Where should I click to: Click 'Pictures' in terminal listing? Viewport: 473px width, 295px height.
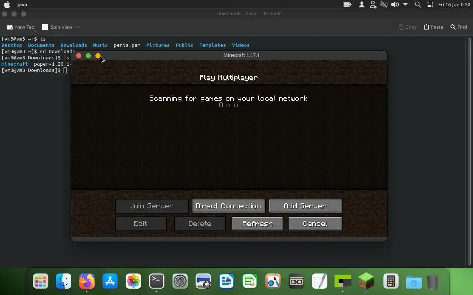(x=158, y=45)
